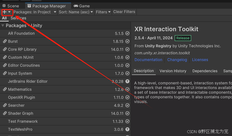Click version text 14.0.11 of Shader Graph
Viewport: 232px width, 136px height.
point(117,114)
